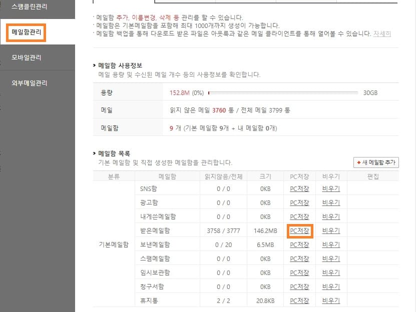Click the 3760 unread mail count
Viewport: 416px width, 312px height.
(x=219, y=110)
